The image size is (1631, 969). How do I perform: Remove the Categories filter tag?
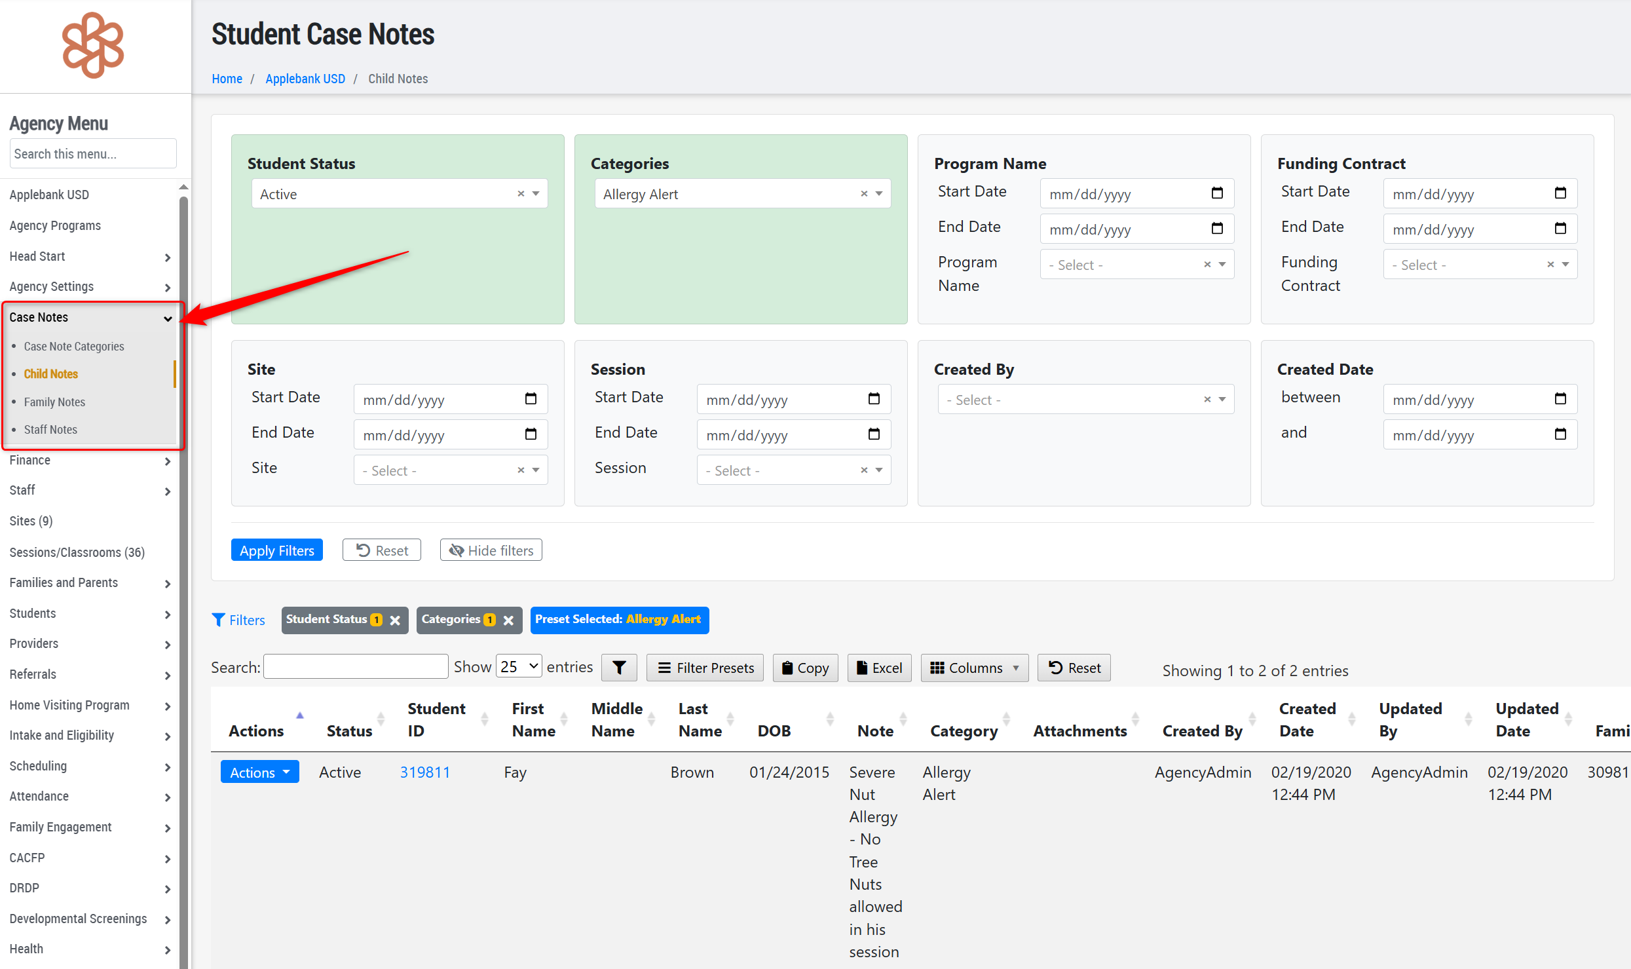[x=509, y=620]
